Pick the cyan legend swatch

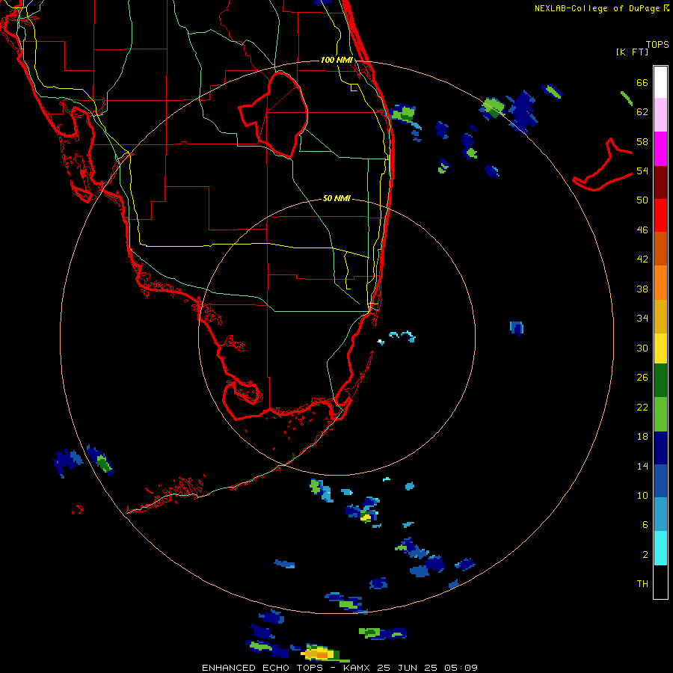(x=660, y=548)
